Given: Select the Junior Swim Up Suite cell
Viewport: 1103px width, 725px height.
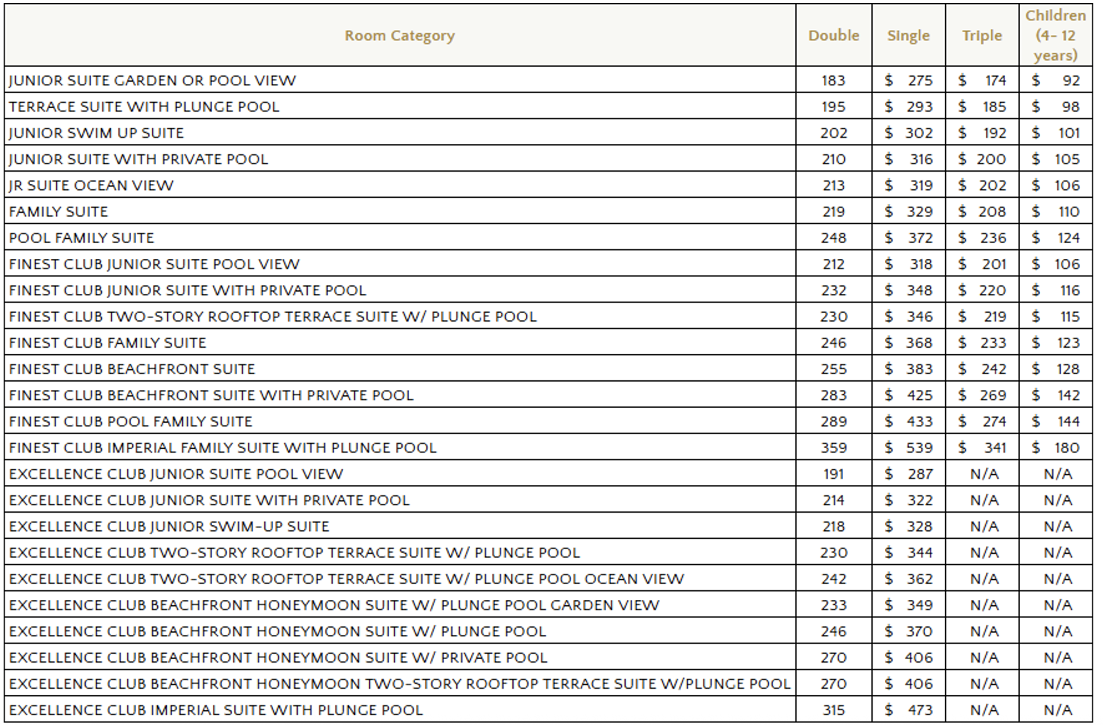Looking at the screenshot, I should (96, 133).
